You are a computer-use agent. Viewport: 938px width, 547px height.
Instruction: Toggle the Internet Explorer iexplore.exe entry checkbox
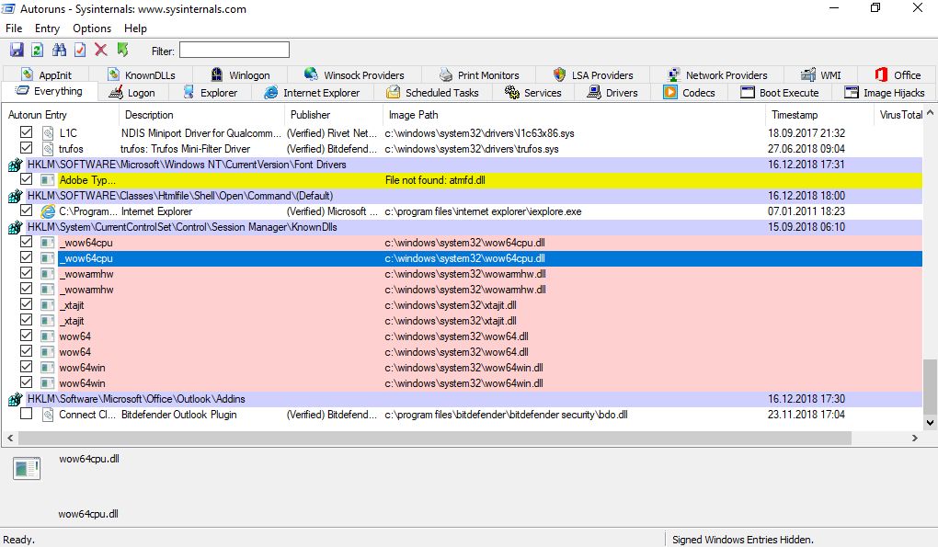27,211
